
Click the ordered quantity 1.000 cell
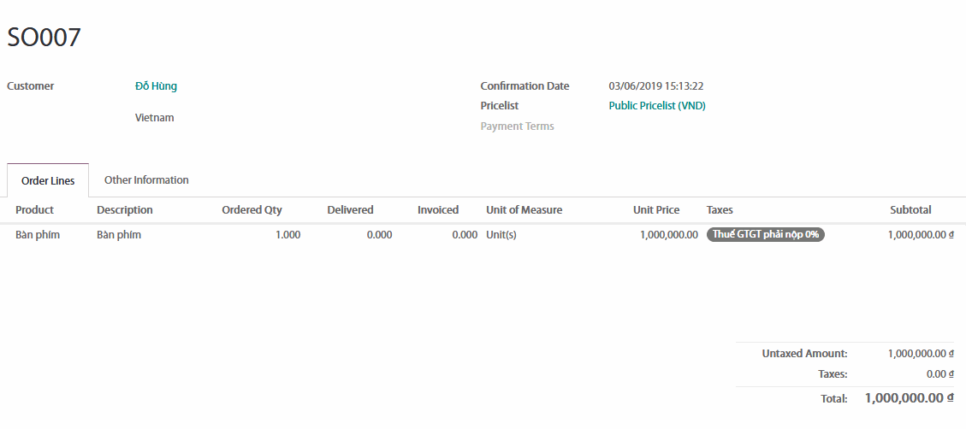coord(287,235)
